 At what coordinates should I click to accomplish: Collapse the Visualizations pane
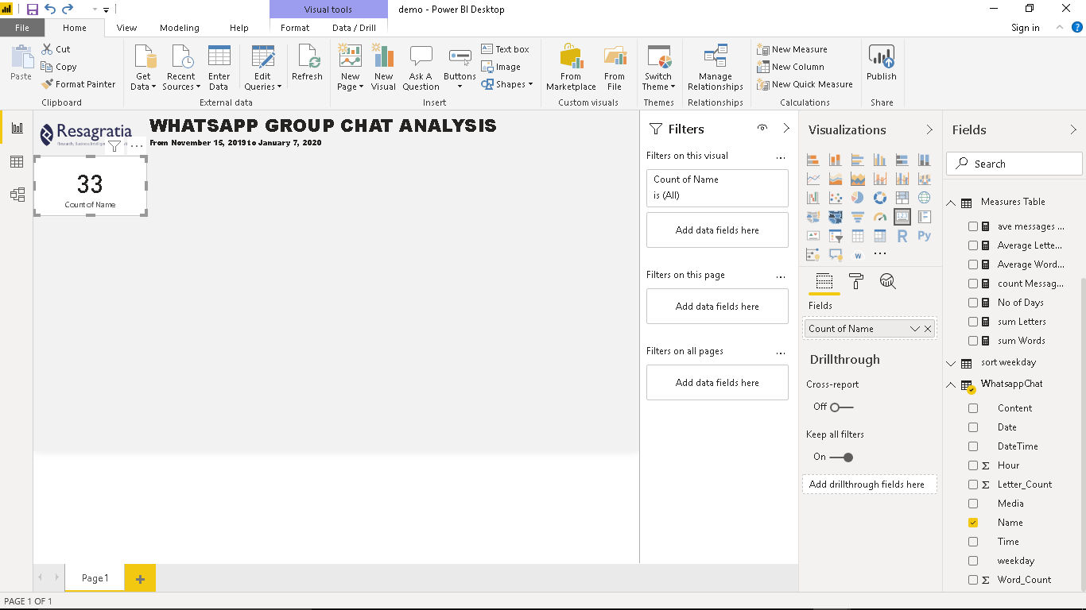coord(929,129)
